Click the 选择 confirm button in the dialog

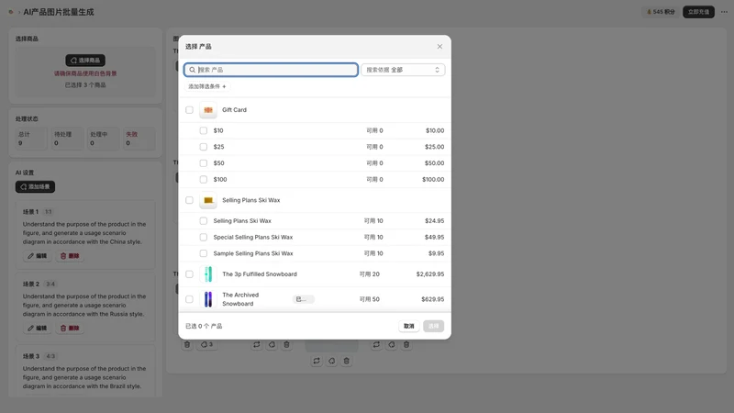433,327
